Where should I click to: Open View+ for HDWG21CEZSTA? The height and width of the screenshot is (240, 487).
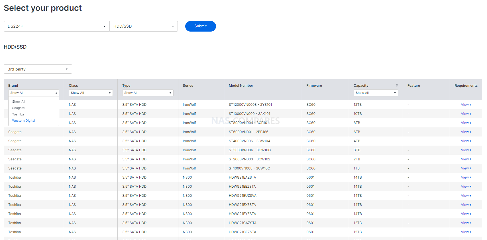[x=466, y=232]
